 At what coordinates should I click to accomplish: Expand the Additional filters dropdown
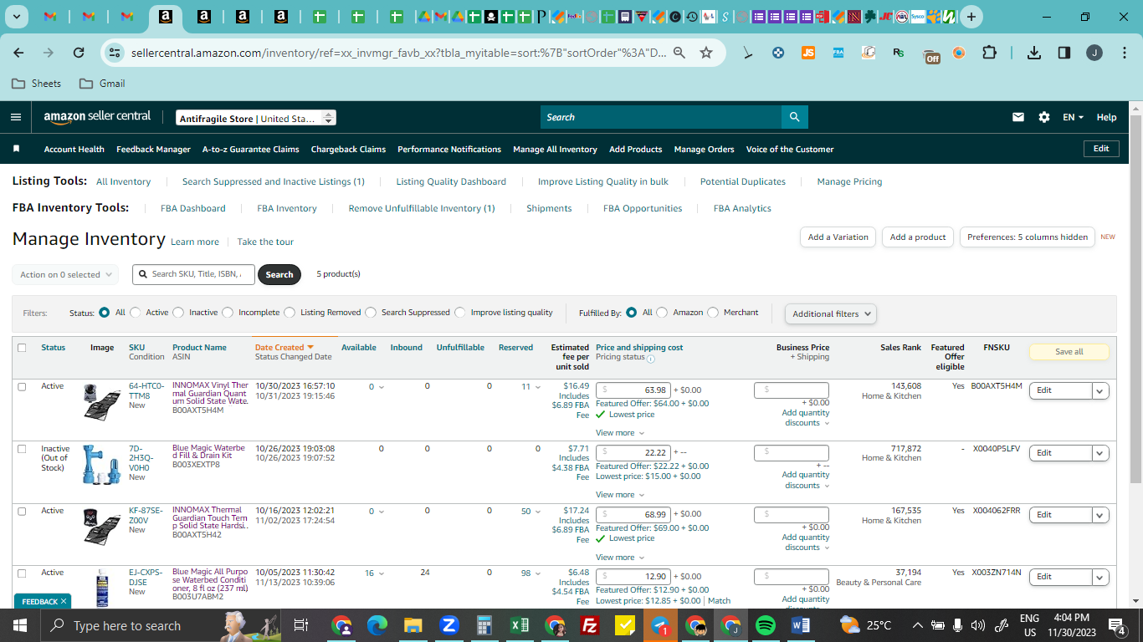point(831,313)
